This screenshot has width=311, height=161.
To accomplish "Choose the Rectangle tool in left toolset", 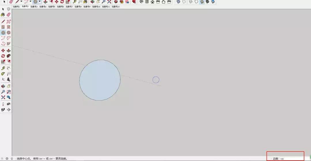I will [x=3, y=27].
